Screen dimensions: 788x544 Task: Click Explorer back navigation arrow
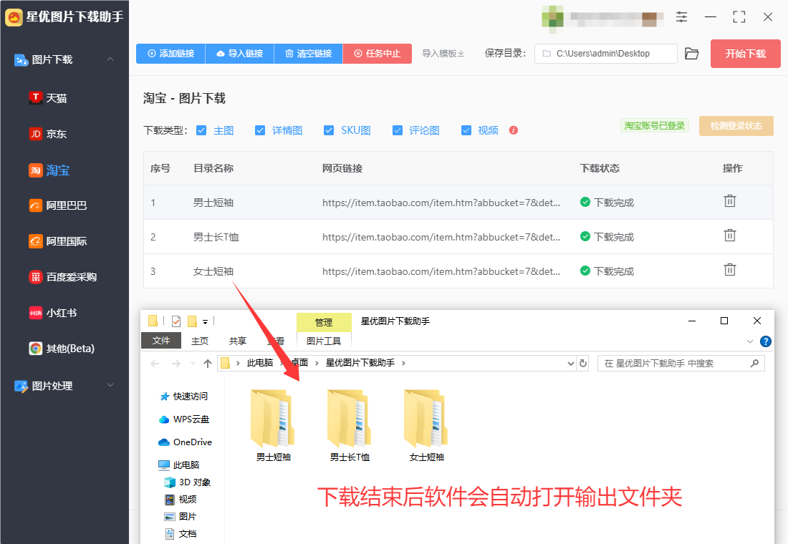click(155, 363)
